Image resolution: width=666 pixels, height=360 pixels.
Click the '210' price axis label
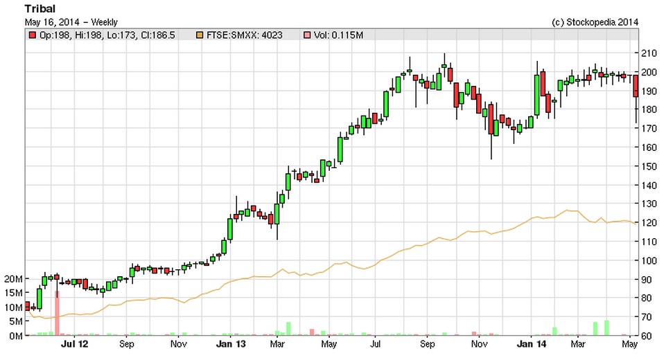(649, 53)
